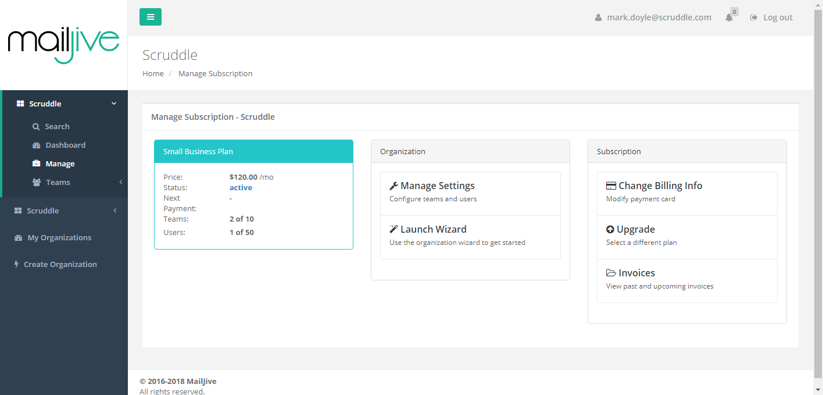The height and width of the screenshot is (395, 823).
Task: Click the Dashboard gauge icon
Action: 36,145
